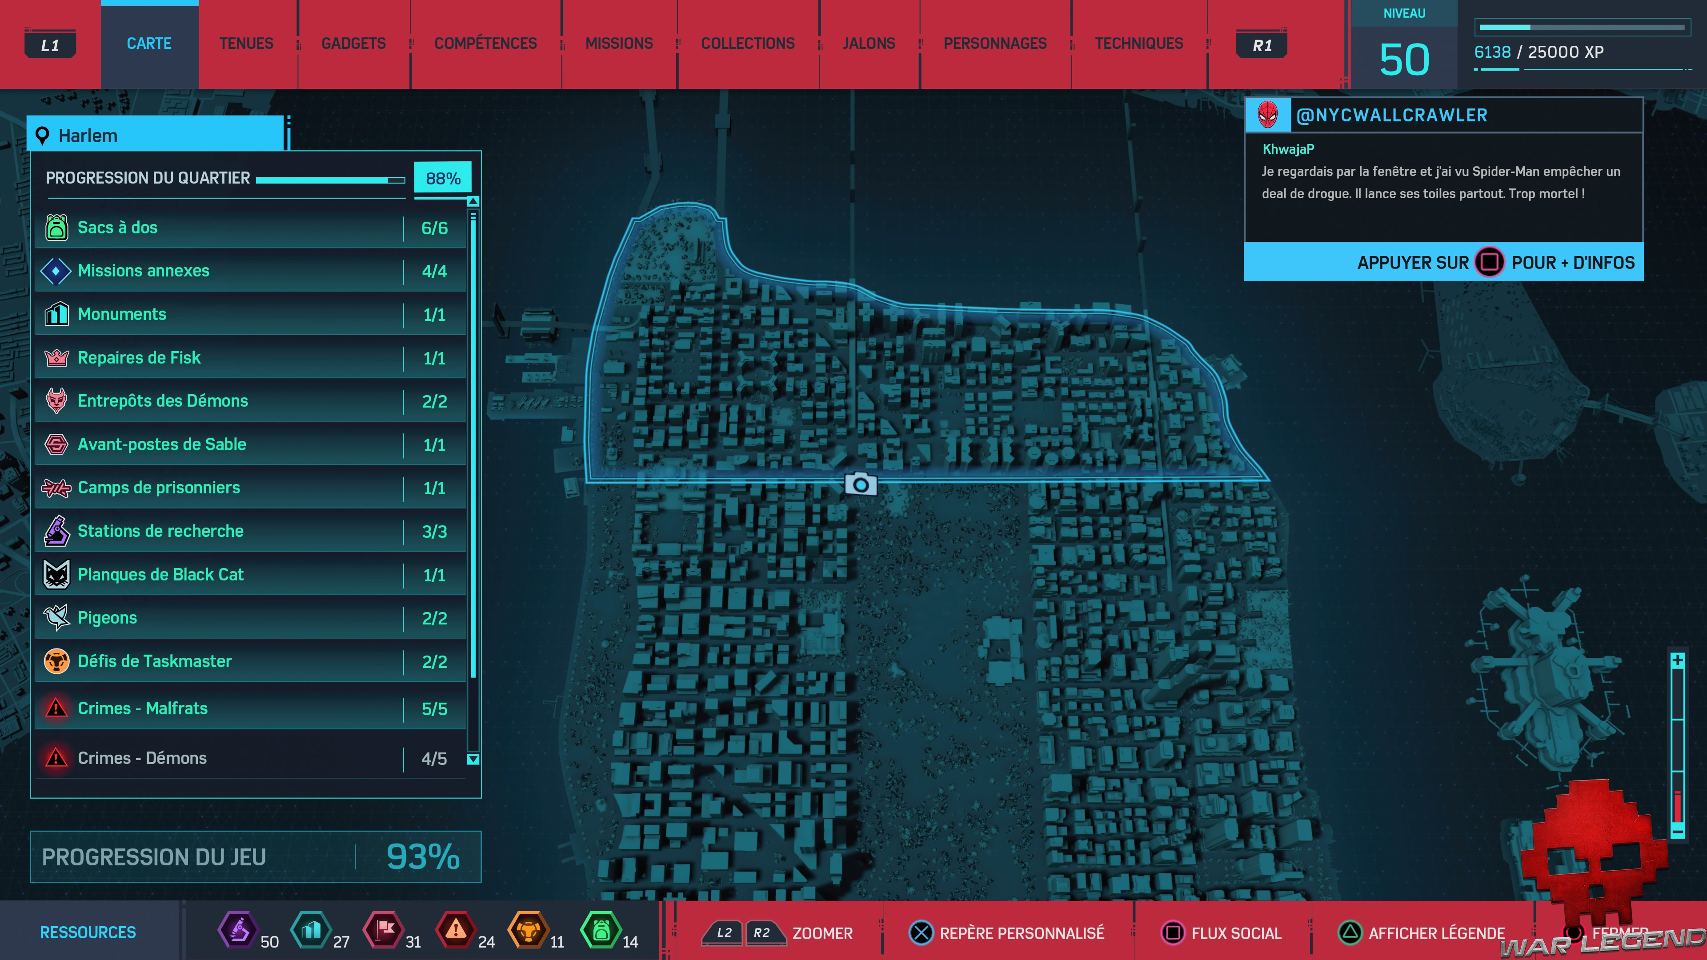Open the COLLECTIONS tab
Screen dimensions: 1707x960
tap(747, 44)
